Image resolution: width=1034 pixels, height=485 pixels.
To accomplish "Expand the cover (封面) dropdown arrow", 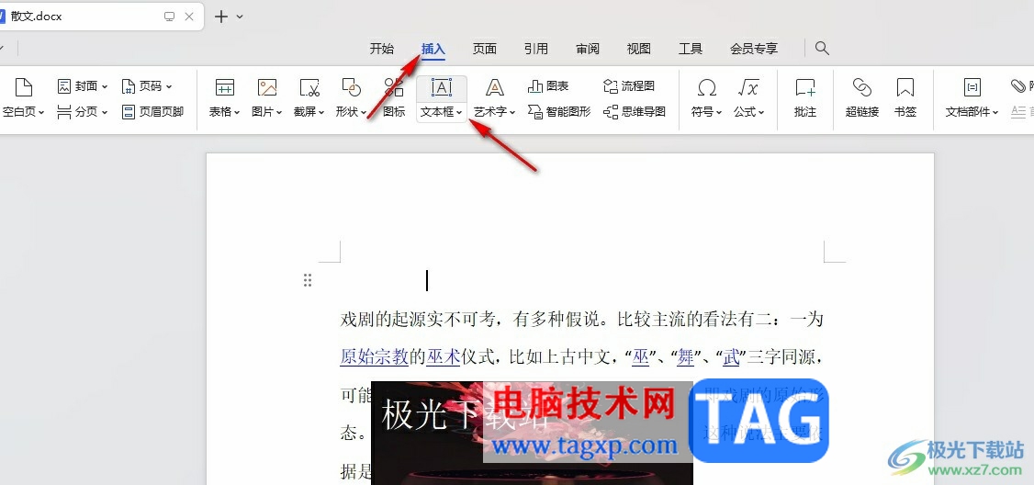I will coord(105,86).
